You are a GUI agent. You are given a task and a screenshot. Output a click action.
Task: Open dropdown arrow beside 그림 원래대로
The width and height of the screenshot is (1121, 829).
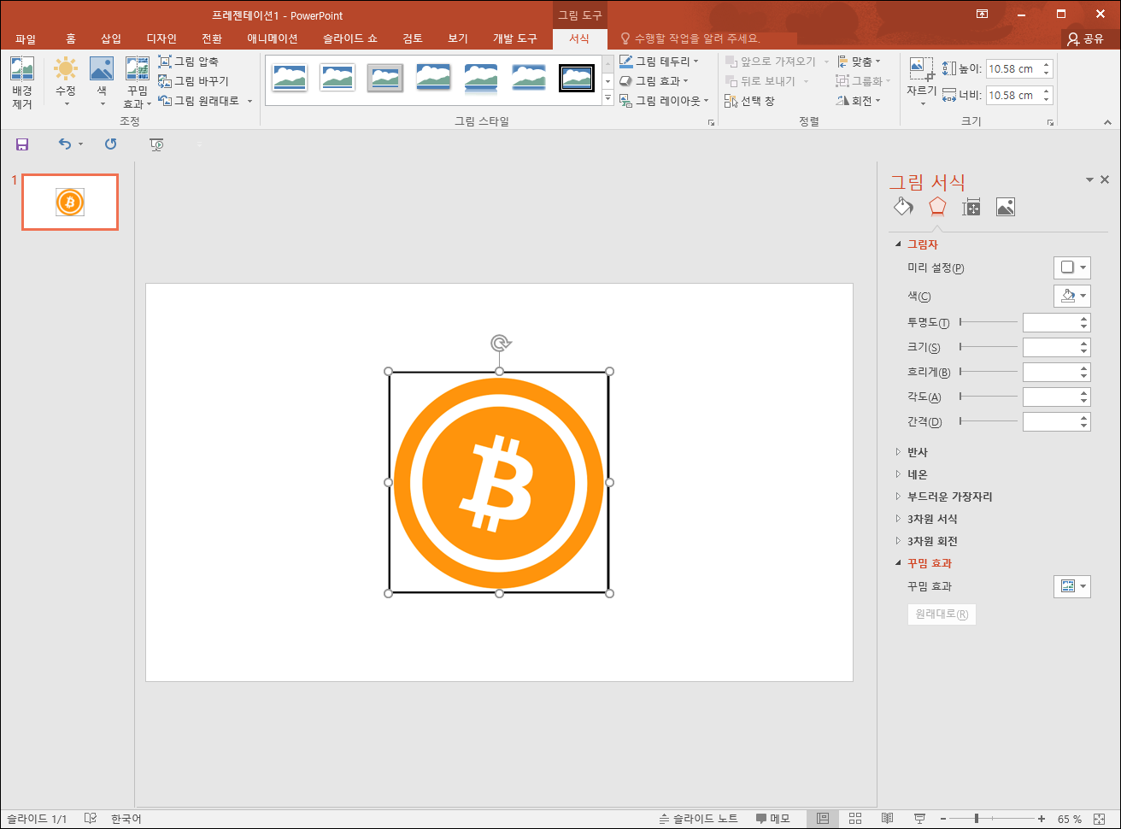point(250,101)
